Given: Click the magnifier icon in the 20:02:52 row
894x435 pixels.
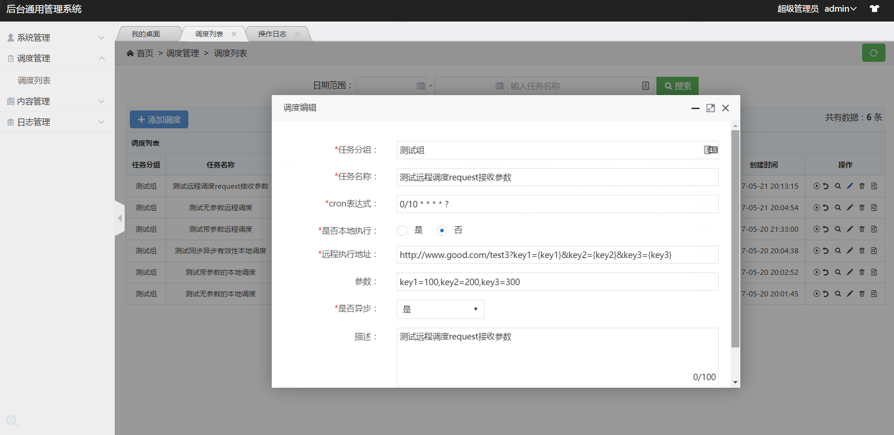Looking at the screenshot, I should point(838,272).
